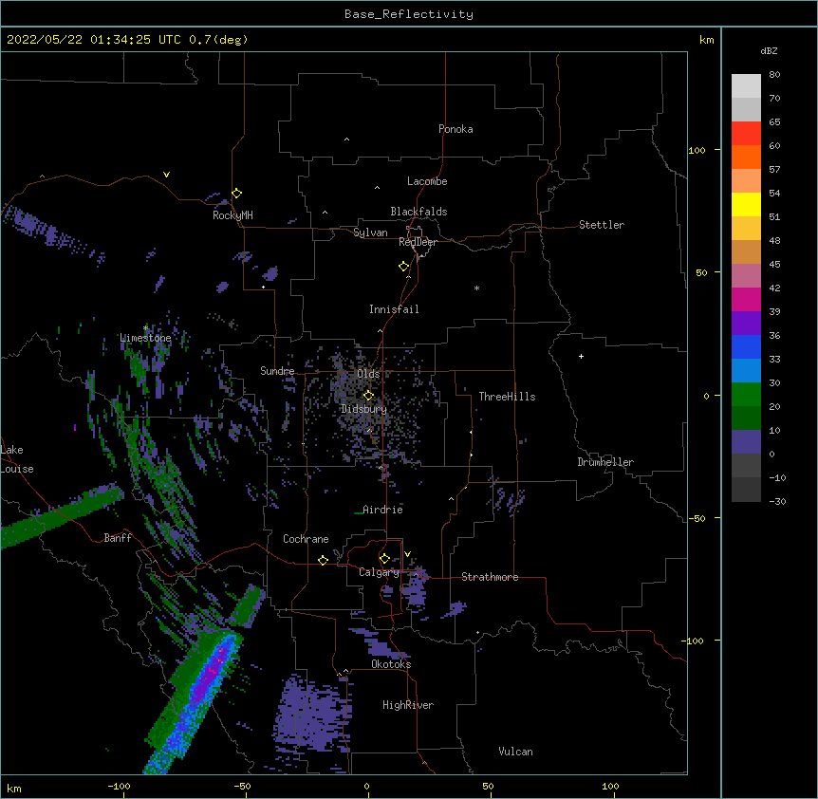Click the RedDeer city label
The width and height of the screenshot is (818, 799).
(418, 242)
